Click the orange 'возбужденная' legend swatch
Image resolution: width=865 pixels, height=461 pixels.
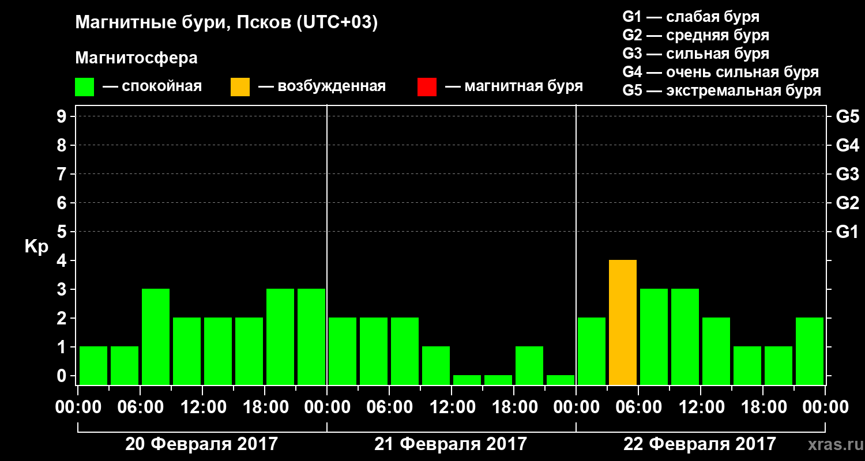tap(240, 87)
